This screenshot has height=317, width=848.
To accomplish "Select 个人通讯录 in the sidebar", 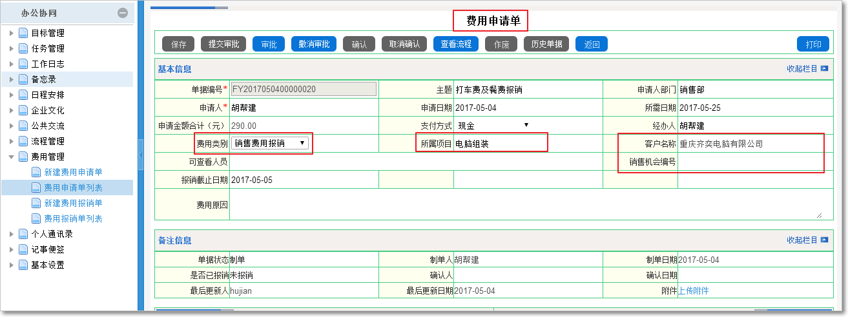I will point(52,234).
